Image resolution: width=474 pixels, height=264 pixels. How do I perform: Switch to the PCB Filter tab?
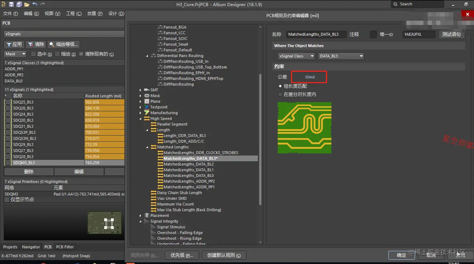[65, 247]
